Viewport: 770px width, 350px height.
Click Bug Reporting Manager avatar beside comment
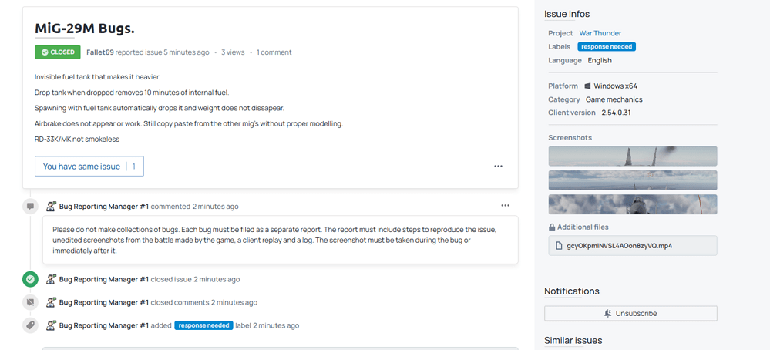click(x=51, y=207)
